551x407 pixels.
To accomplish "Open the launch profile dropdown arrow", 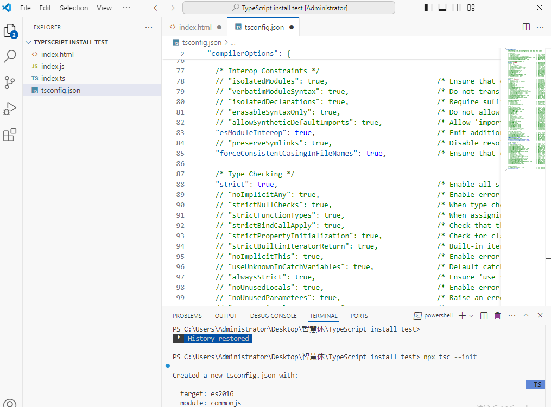I will pos(471,316).
